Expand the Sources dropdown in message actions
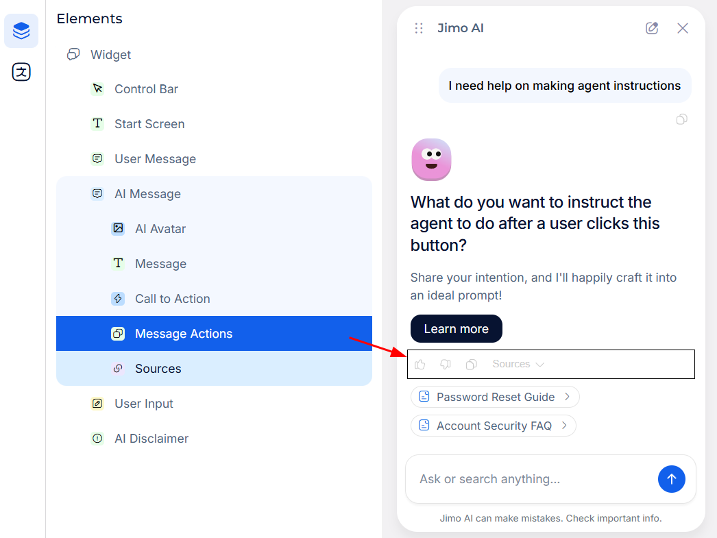This screenshot has height=538, width=717. [x=518, y=365]
